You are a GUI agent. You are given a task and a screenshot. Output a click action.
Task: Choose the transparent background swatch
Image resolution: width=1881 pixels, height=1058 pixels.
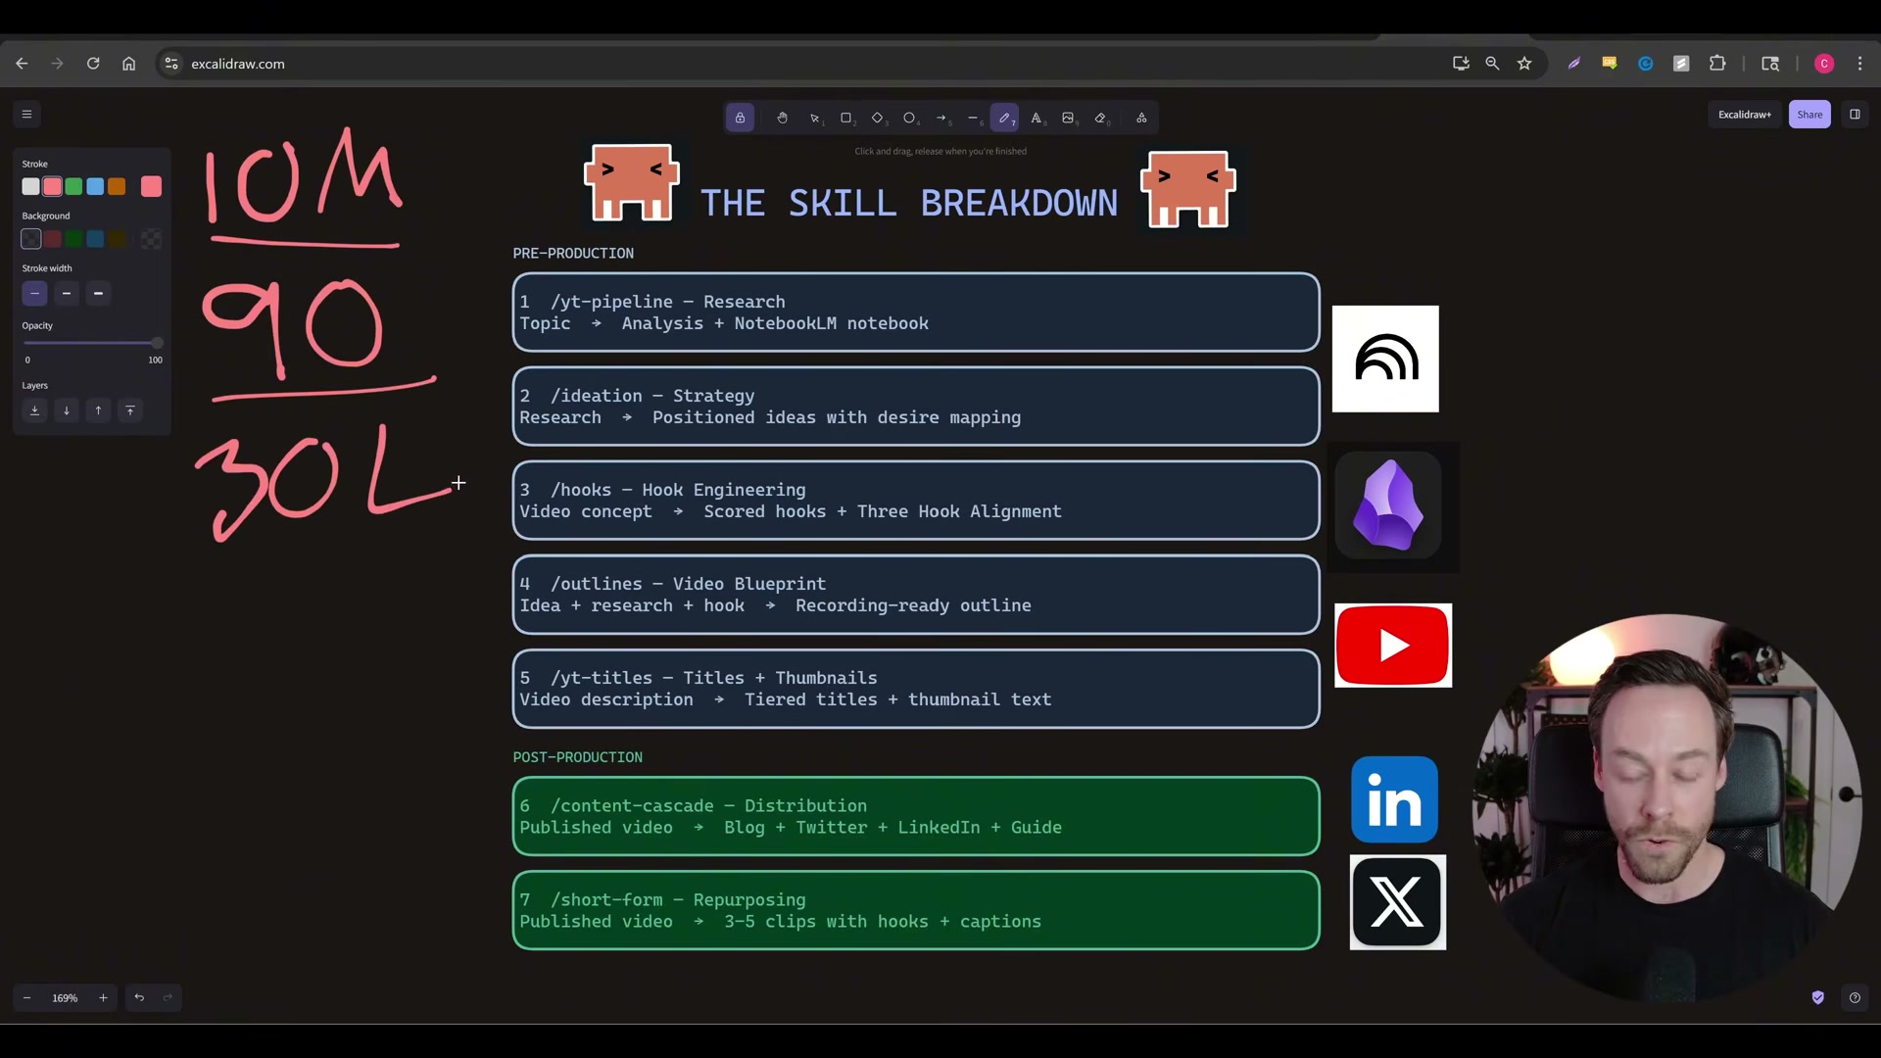pos(31,239)
